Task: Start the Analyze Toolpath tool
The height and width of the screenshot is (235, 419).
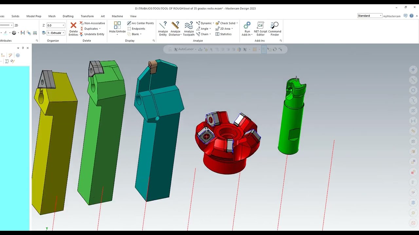Action: coord(189,29)
